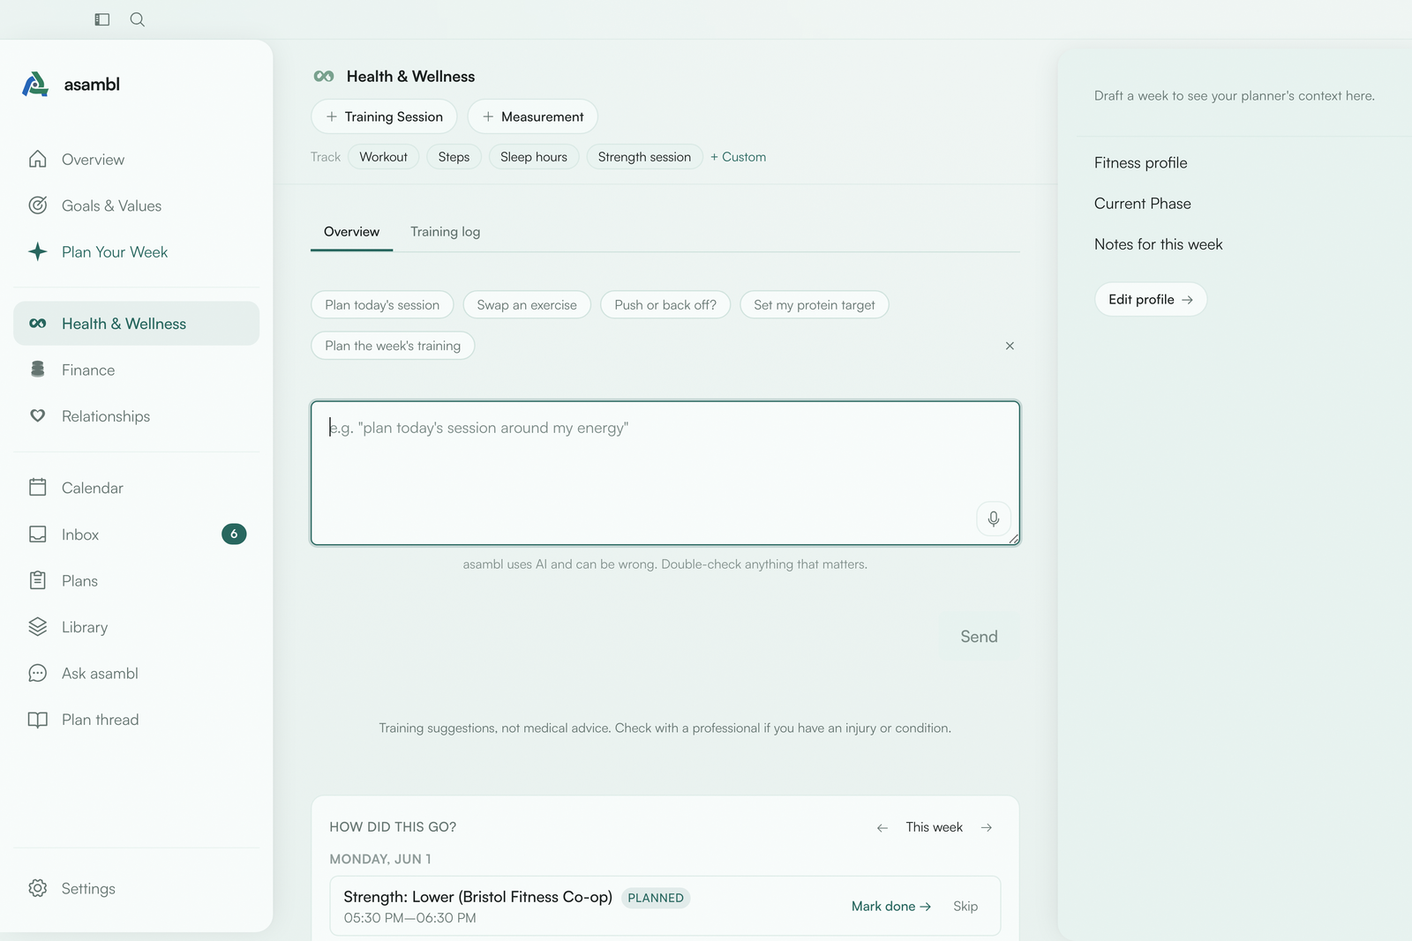The height and width of the screenshot is (941, 1412).
Task: Open Fitness profile section
Action: click(x=1140, y=163)
